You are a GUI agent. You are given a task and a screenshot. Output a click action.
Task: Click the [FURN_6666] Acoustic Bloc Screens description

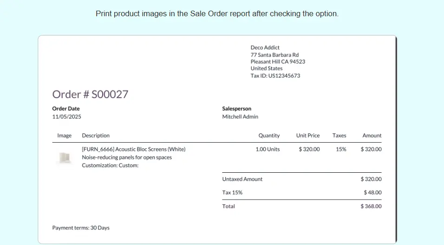coord(134,149)
